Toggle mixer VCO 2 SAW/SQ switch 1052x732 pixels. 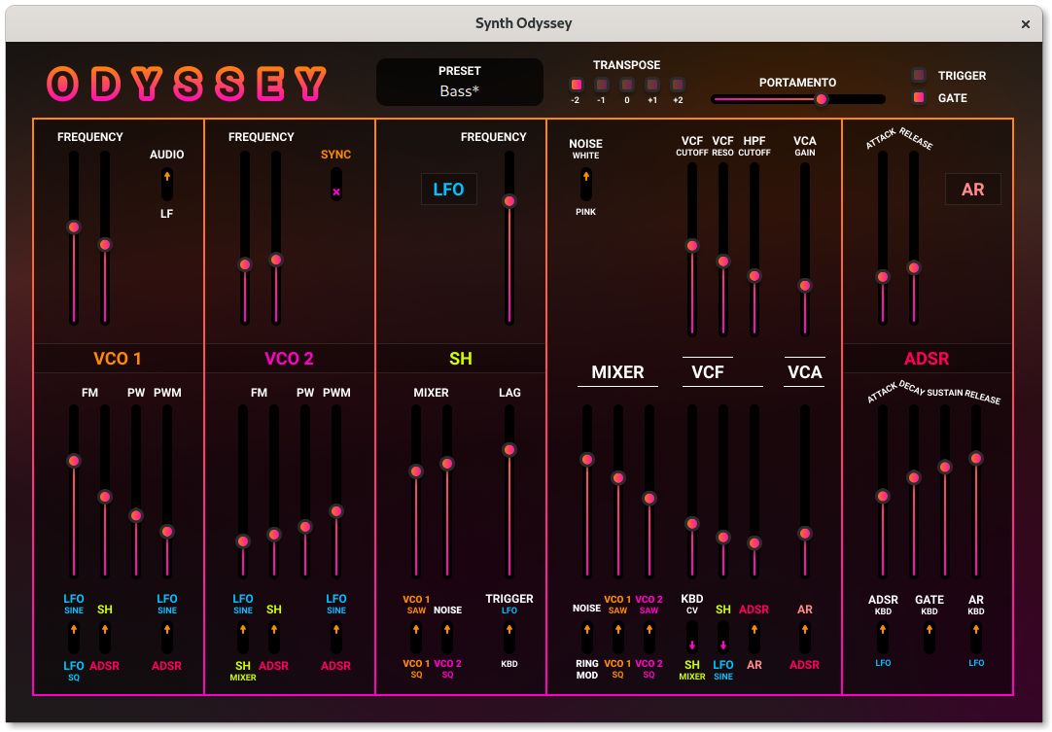(x=649, y=638)
